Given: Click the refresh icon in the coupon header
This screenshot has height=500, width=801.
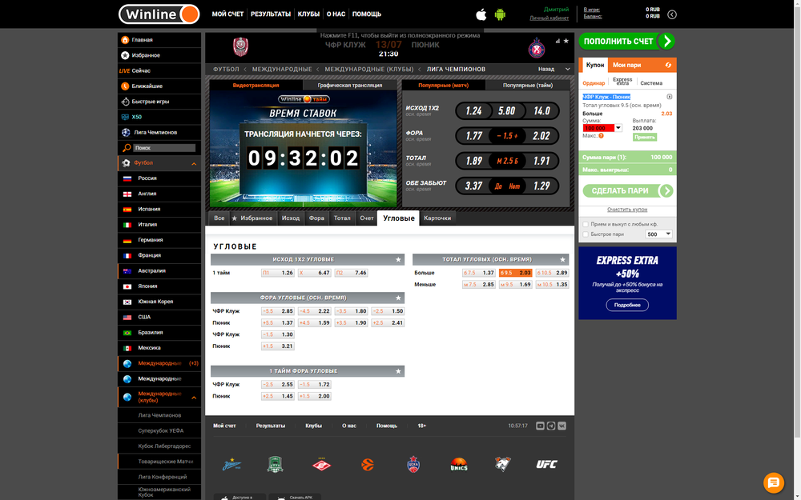Looking at the screenshot, I should 668,65.
